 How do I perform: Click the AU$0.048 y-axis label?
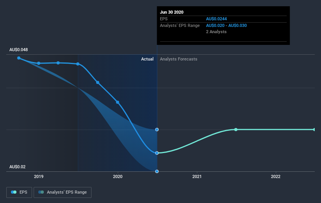19,50
